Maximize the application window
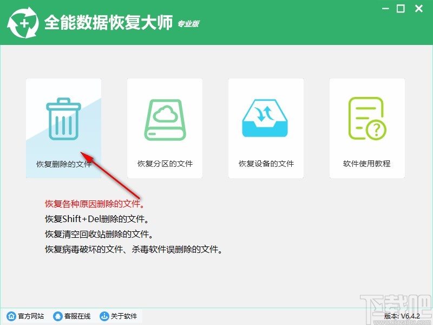433x325 pixels. (x=401, y=9)
